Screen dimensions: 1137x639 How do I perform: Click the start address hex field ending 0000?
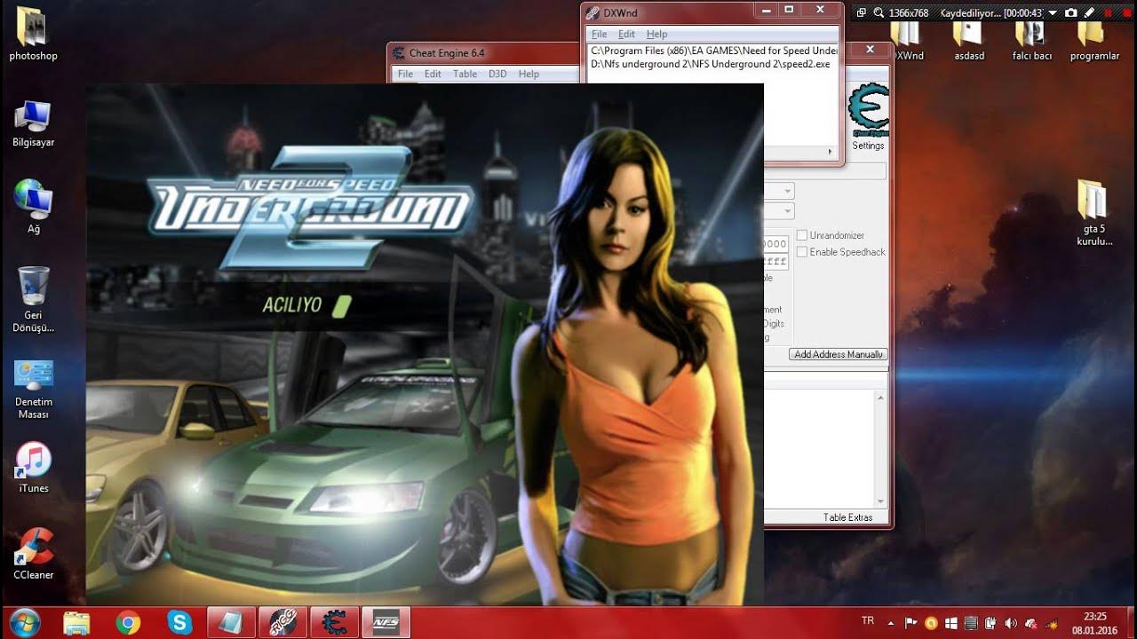[x=775, y=244]
